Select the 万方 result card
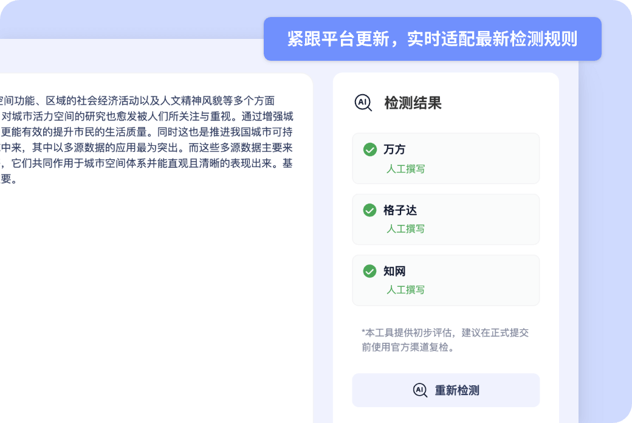 (446, 159)
